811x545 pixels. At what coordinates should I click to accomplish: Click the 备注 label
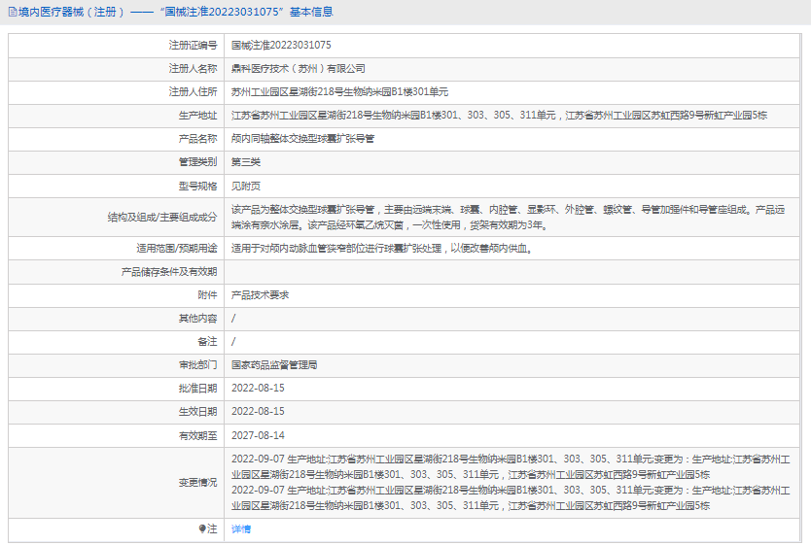click(x=207, y=341)
